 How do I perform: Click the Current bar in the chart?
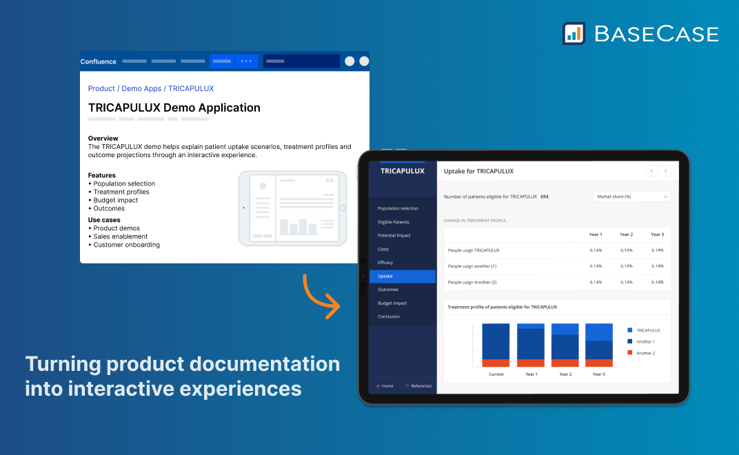tap(496, 345)
